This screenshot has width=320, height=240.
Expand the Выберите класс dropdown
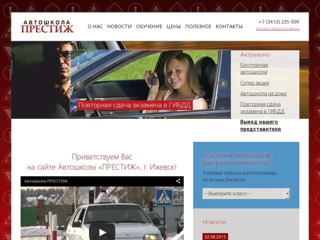243,194
